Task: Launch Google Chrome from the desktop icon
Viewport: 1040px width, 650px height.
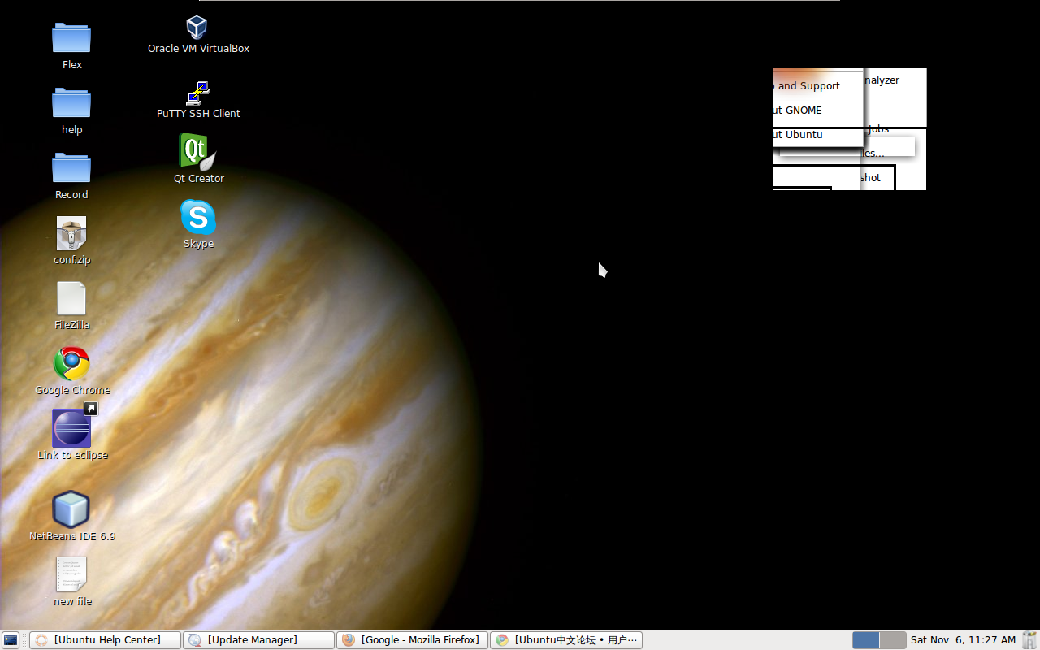Action: 71,364
